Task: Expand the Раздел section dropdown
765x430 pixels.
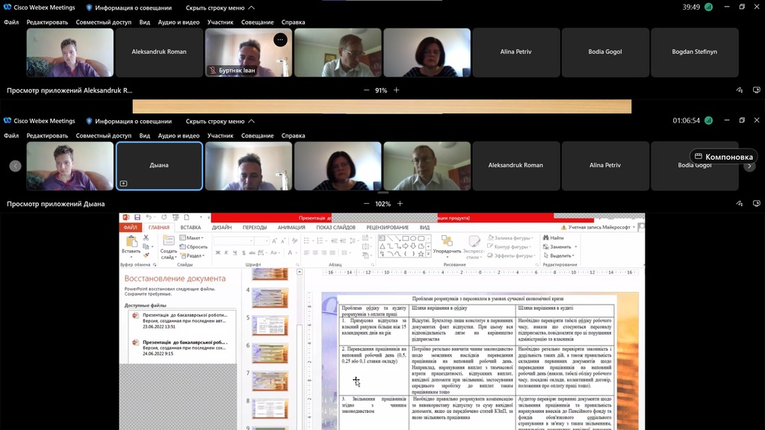Action: click(x=194, y=255)
